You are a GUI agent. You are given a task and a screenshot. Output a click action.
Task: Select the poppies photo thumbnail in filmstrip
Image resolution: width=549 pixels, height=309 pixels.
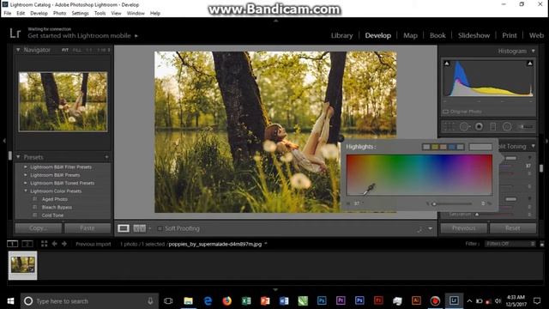point(23,265)
